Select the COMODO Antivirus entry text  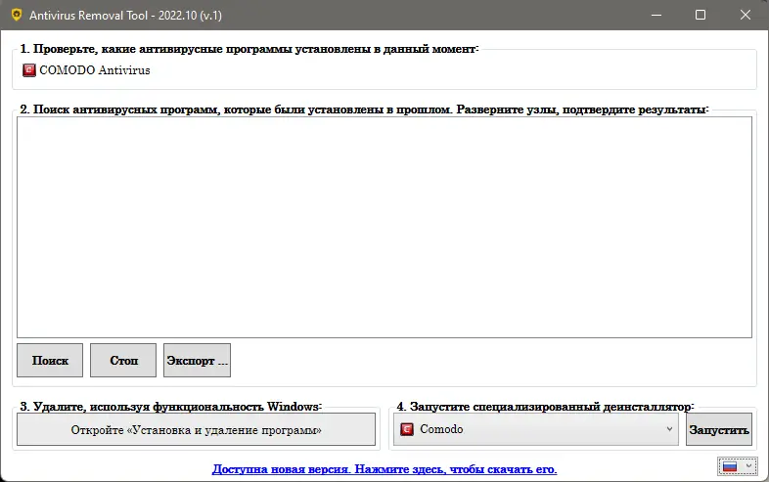(x=95, y=70)
